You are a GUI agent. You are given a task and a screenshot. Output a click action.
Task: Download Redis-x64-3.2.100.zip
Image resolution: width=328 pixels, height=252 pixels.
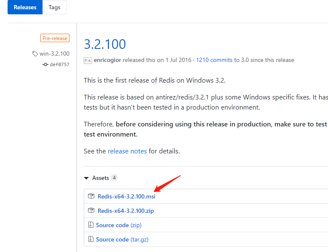point(126,211)
